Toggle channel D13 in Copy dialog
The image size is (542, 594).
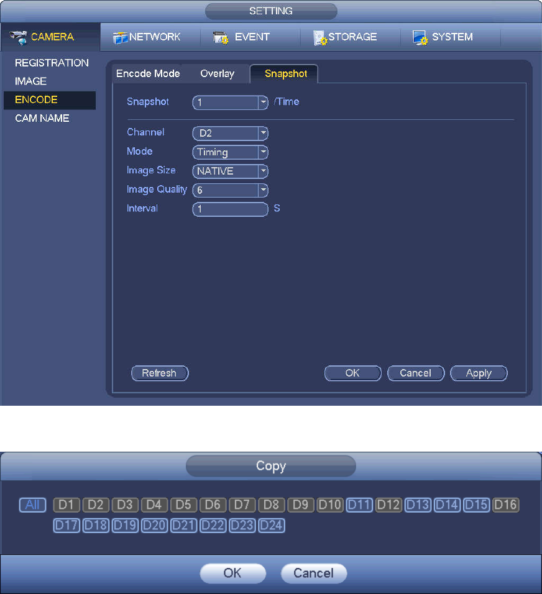[418, 505]
